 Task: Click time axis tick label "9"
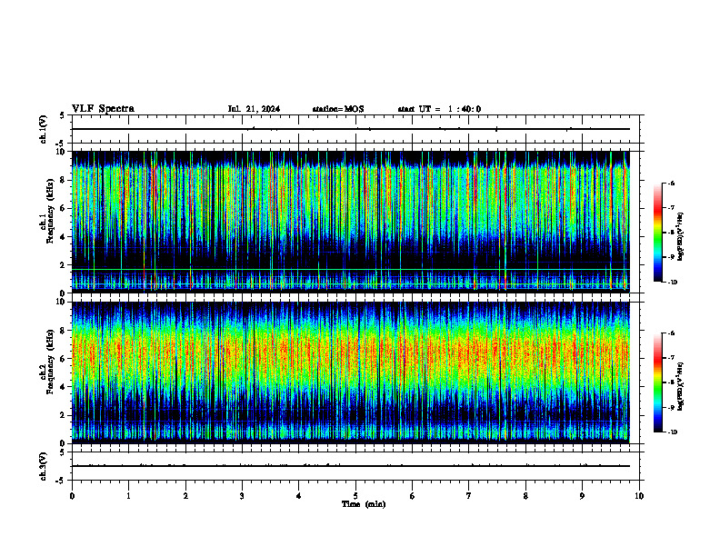pyautogui.click(x=582, y=496)
